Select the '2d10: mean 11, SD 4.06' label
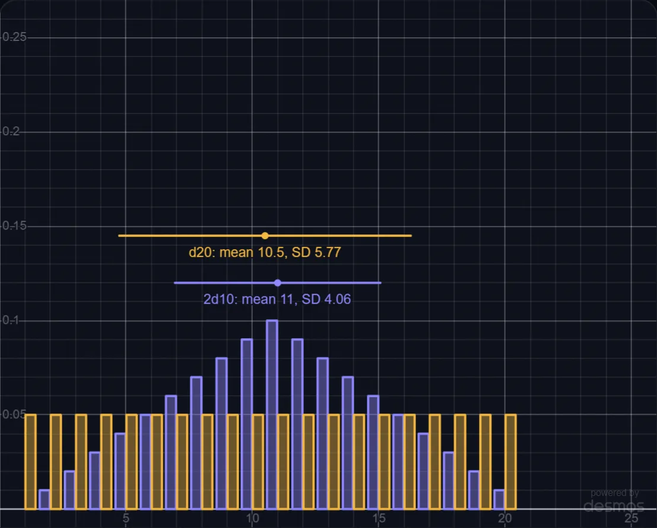Image resolution: width=657 pixels, height=528 pixels. pos(277,300)
